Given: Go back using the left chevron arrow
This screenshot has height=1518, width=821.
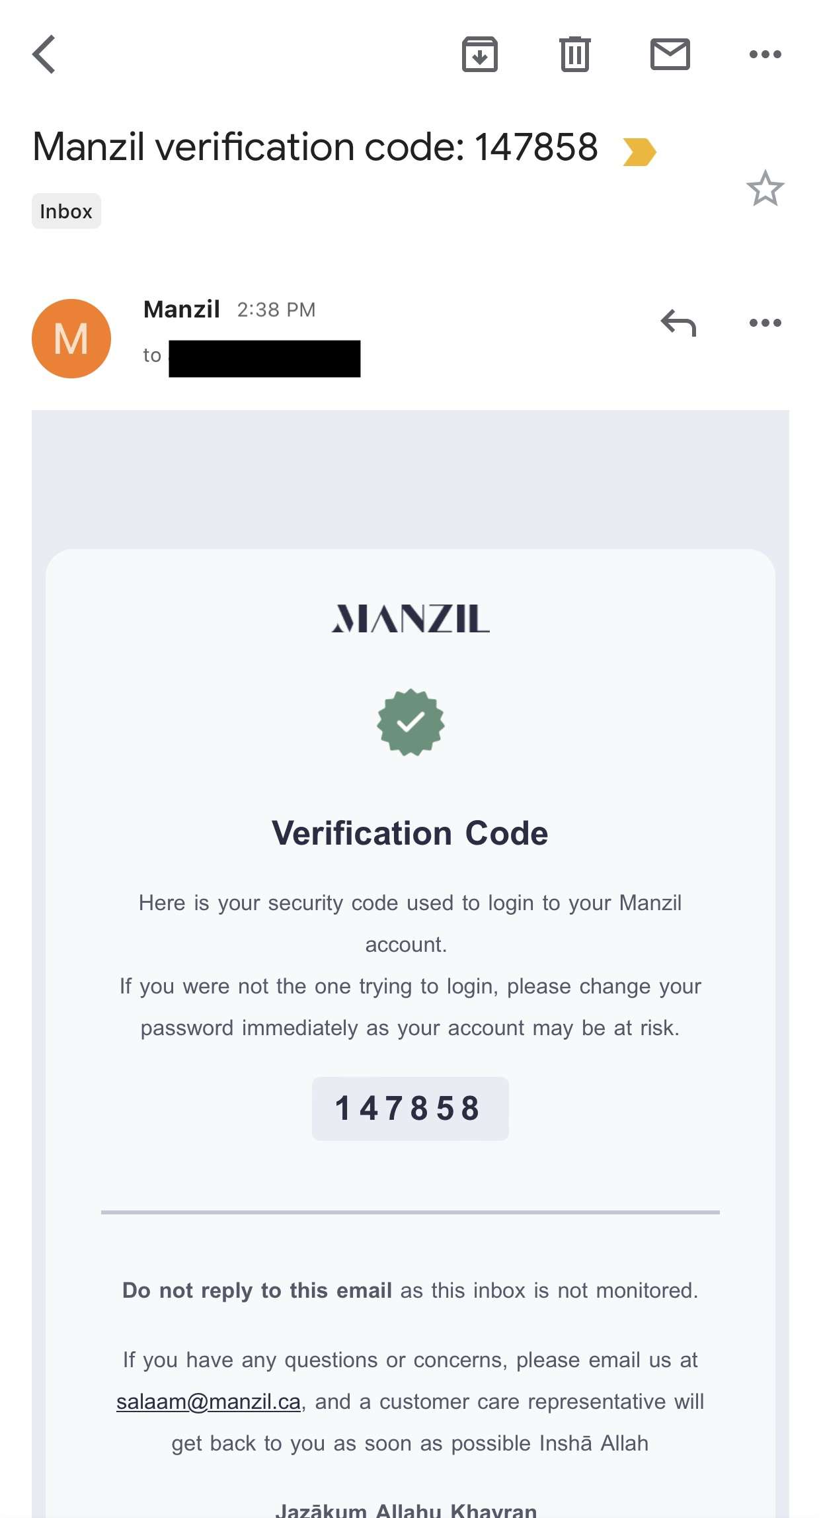Looking at the screenshot, I should (x=44, y=54).
